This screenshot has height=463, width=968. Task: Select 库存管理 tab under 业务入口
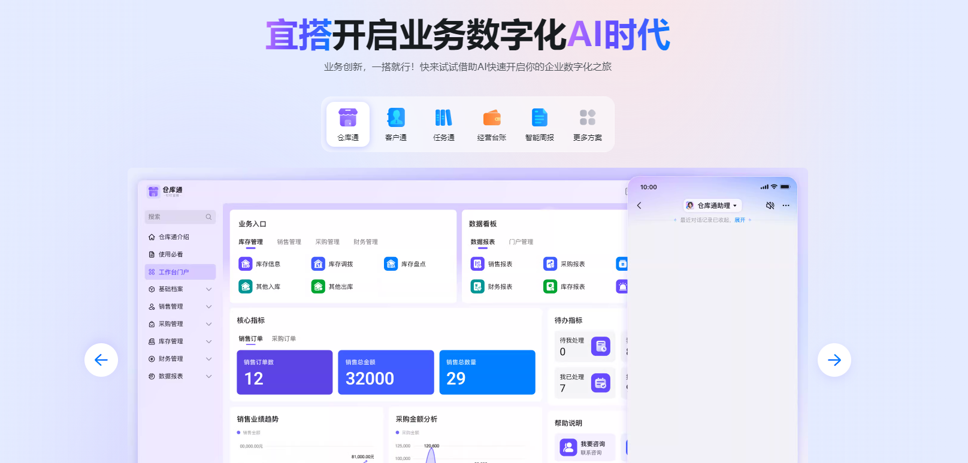250,242
